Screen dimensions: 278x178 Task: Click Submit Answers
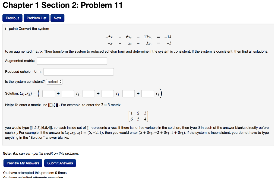pyautogui.click(x=60, y=163)
